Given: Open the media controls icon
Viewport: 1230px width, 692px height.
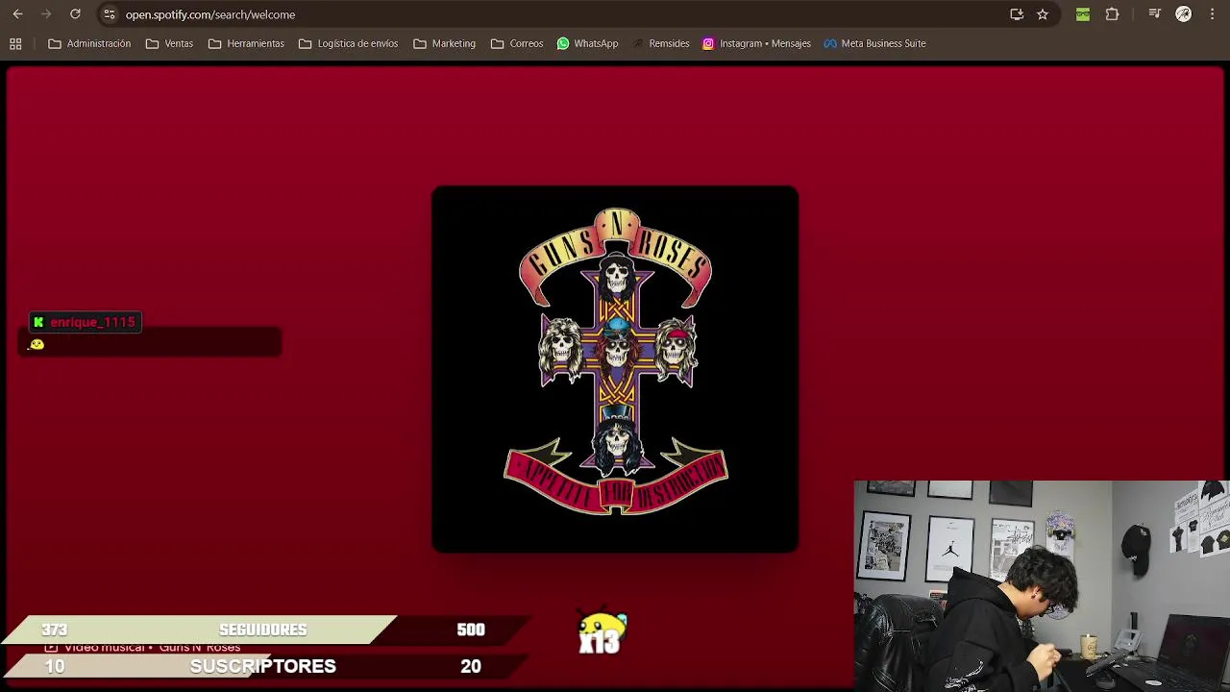Looking at the screenshot, I should point(1155,14).
